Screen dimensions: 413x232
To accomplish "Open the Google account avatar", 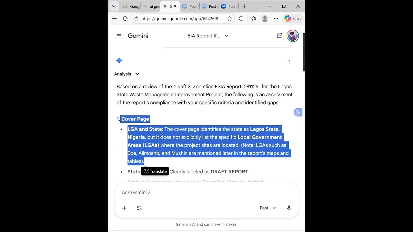I will (293, 36).
